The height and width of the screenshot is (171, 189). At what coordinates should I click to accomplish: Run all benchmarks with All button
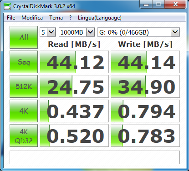[24, 37]
